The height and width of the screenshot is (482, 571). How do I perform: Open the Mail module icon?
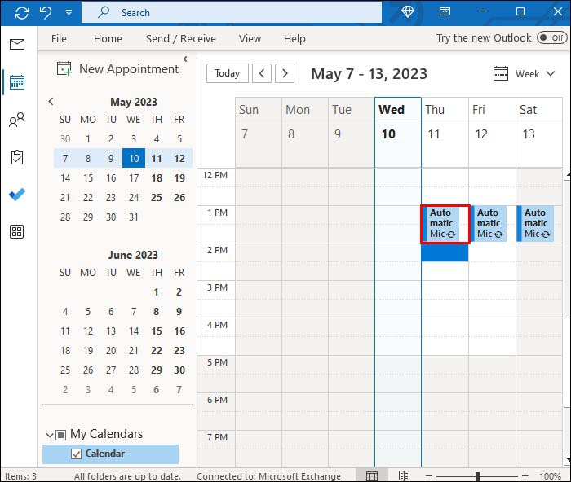[x=17, y=44]
